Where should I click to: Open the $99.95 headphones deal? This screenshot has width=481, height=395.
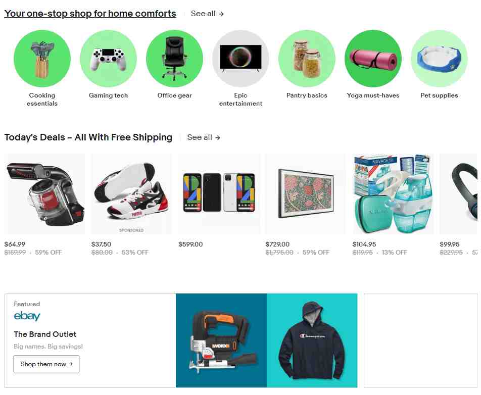click(458, 194)
